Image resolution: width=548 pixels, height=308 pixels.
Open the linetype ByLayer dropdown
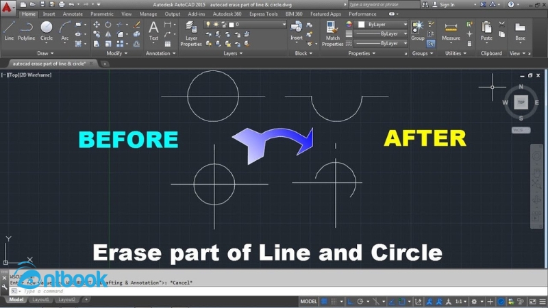[382, 43]
